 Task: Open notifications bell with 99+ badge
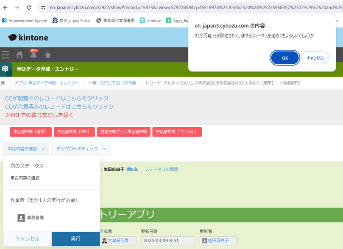click(x=33, y=55)
